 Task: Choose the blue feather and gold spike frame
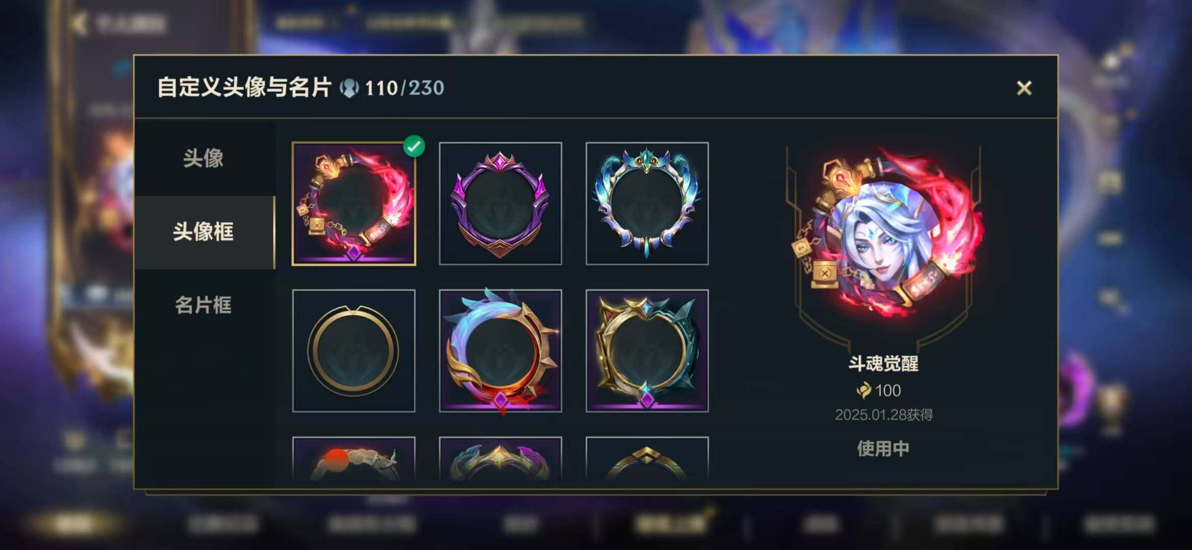(500, 351)
